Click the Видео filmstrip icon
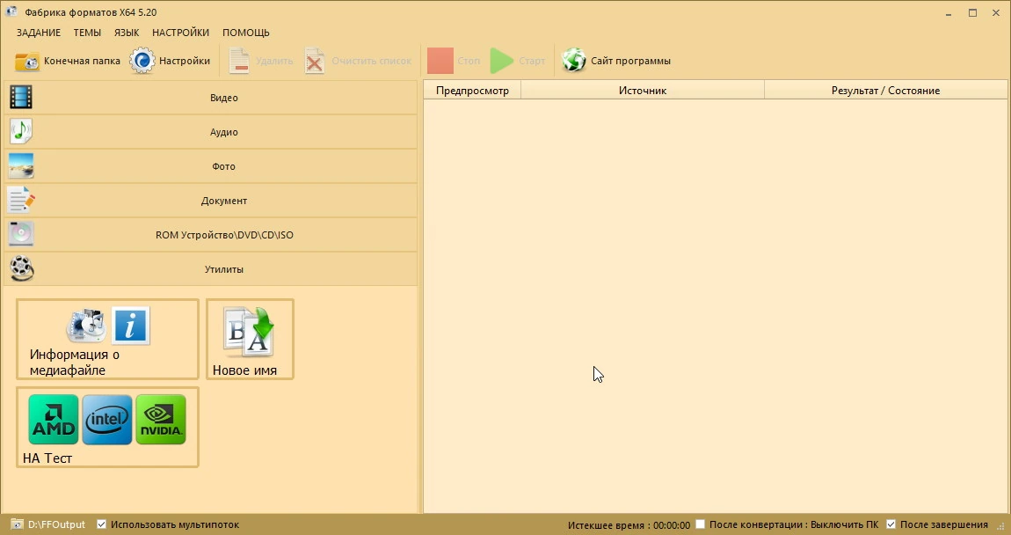This screenshot has width=1011, height=535. pyautogui.click(x=21, y=98)
